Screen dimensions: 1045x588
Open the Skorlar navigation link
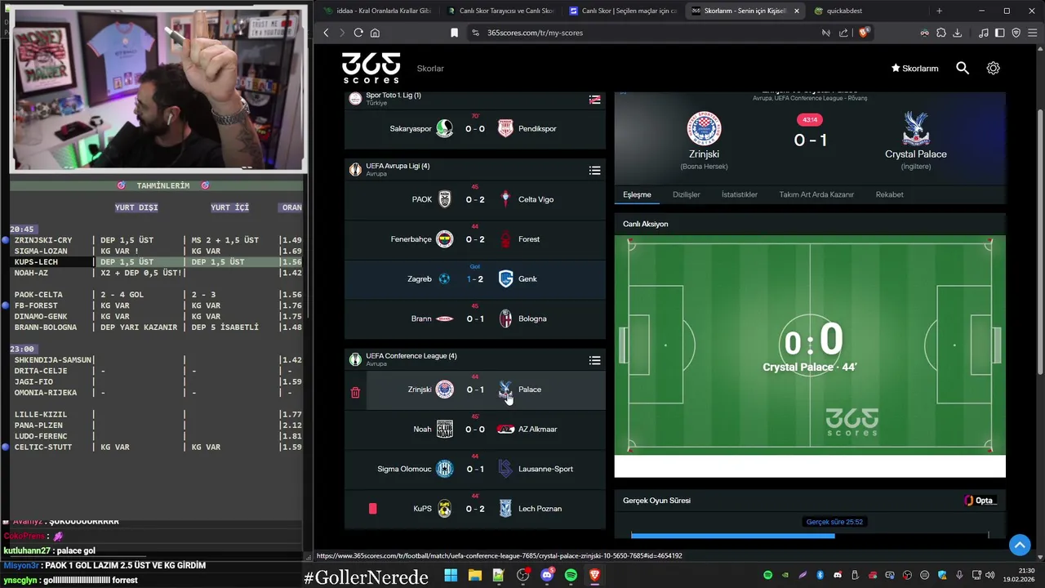[430, 69]
